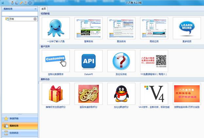Click the pencil icon in top toolbar
The height and width of the screenshot is (138, 204).
[21, 3]
